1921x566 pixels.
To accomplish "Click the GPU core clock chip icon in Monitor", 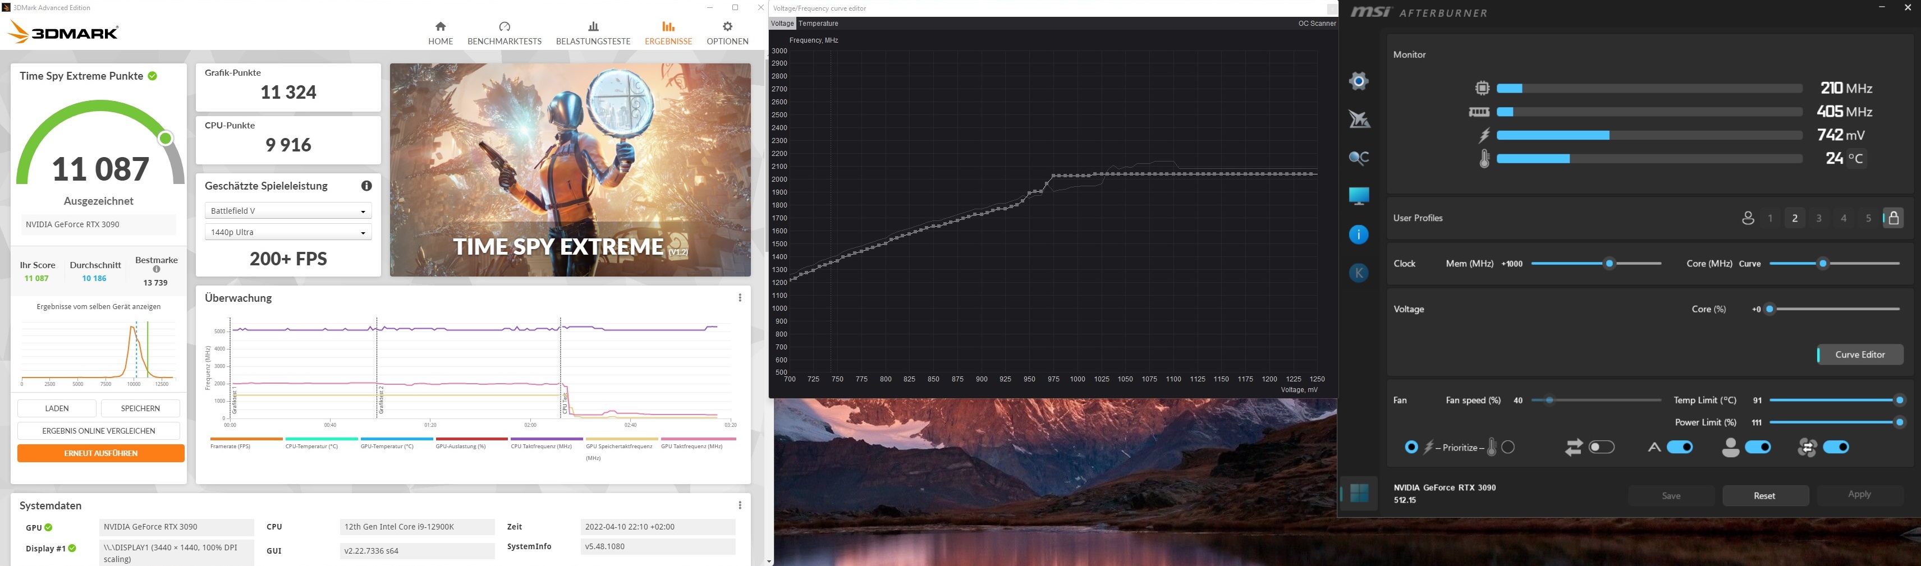I will tap(1482, 88).
